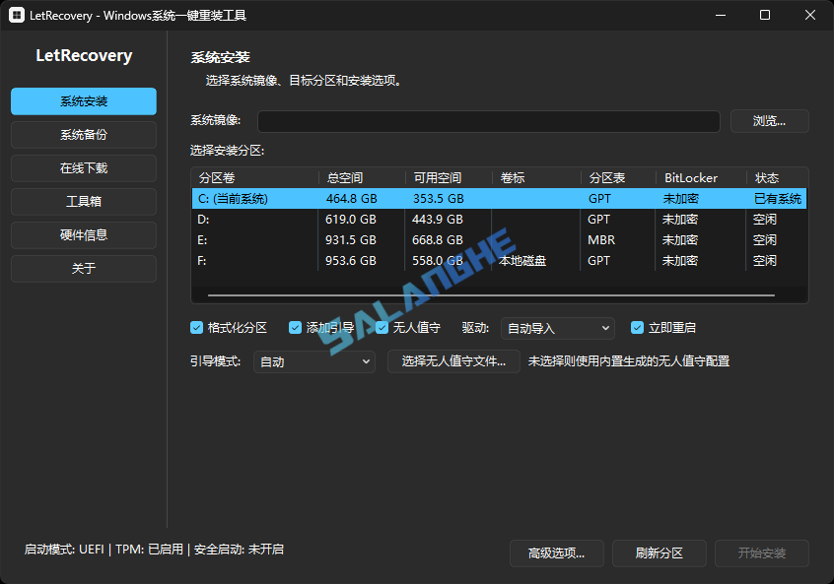Click the 总空间 column header
834x584 pixels.
362,177
